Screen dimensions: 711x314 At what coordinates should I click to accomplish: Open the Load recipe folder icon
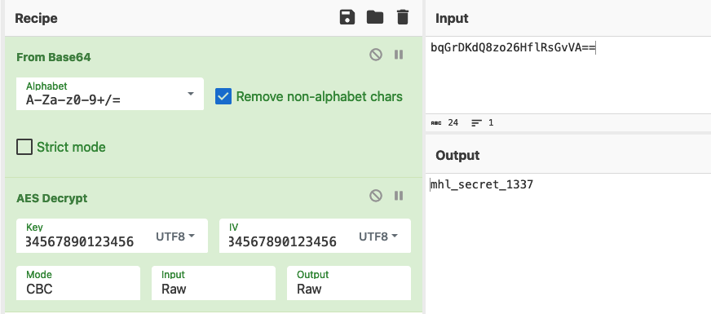(x=375, y=18)
